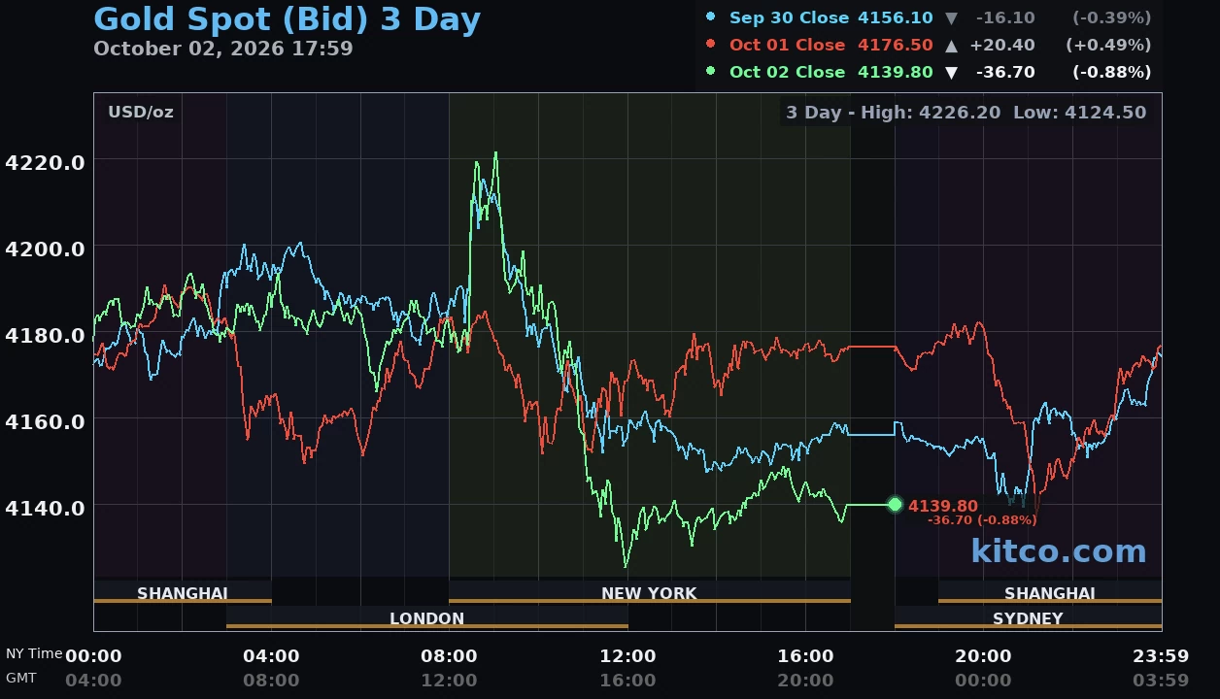Select the NEW YORK market session bar
Viewport: 1220px width, 699px height.
click(649, 592)
